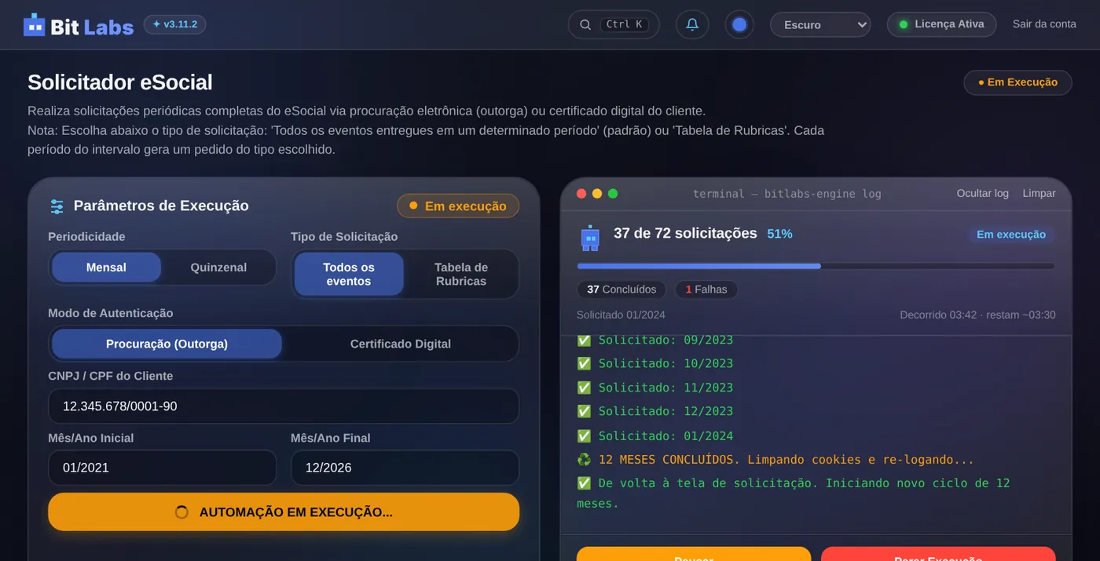Click the blue circle accent color swatch
The width and height of the screenshot is (1100, 561).
(x=739, y=24)
